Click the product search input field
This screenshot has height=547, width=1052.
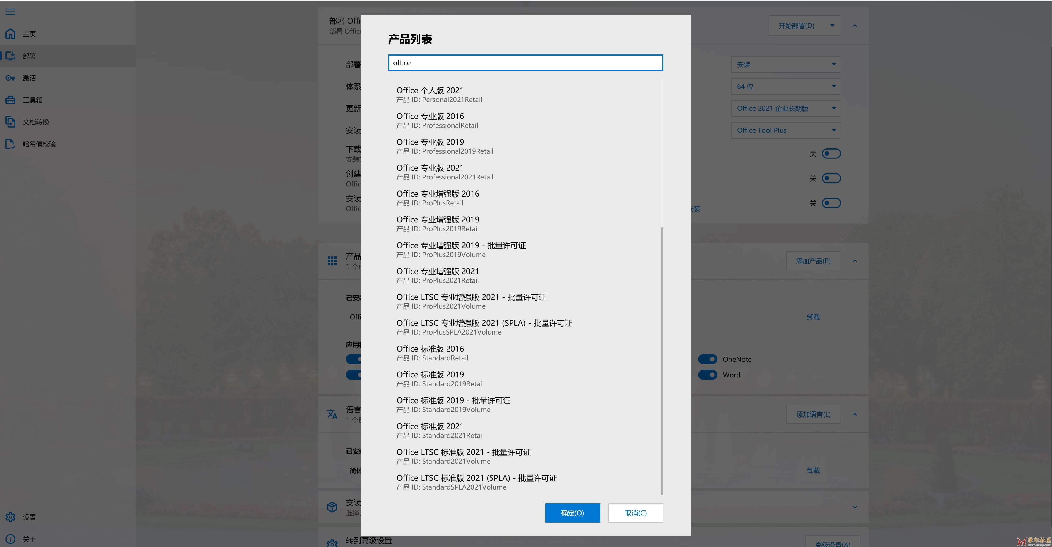[x=526, y=62]
